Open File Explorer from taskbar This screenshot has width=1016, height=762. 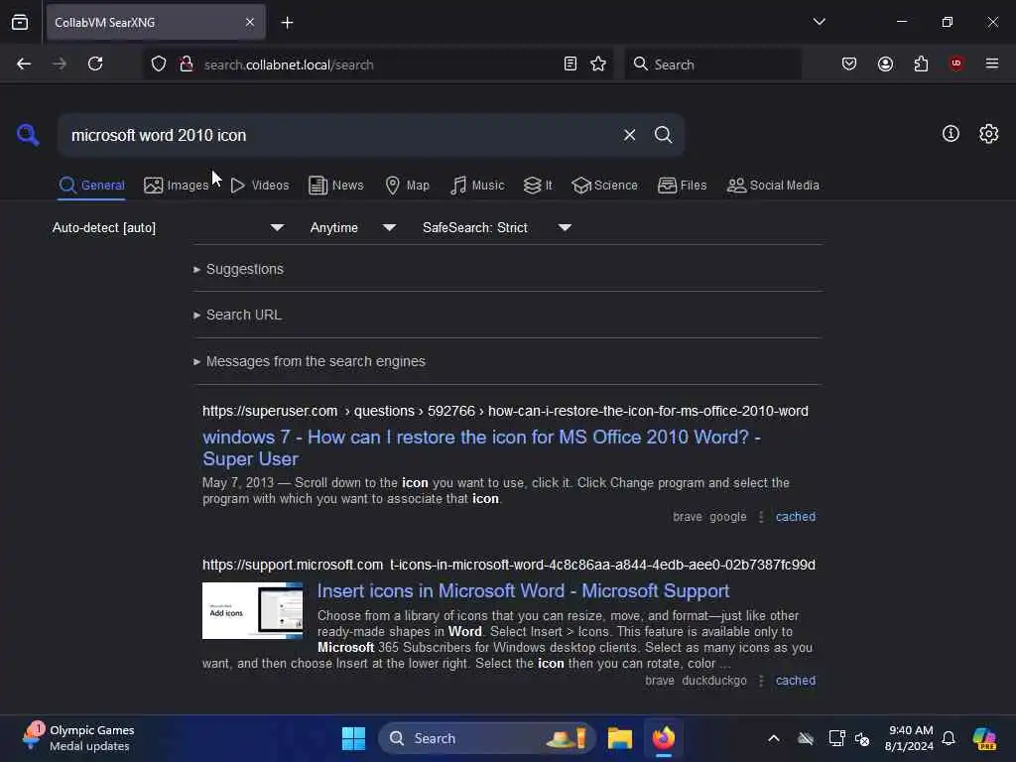click(620, 738)
